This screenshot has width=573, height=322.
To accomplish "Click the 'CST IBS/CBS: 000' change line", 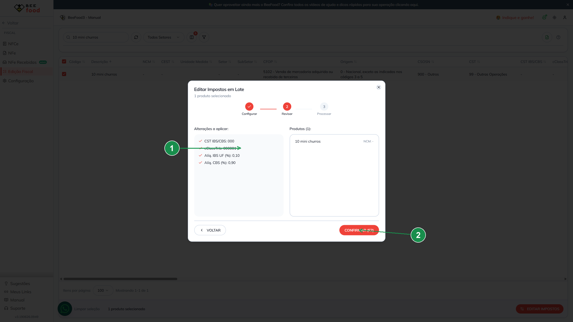I will (x=219, y=141).
